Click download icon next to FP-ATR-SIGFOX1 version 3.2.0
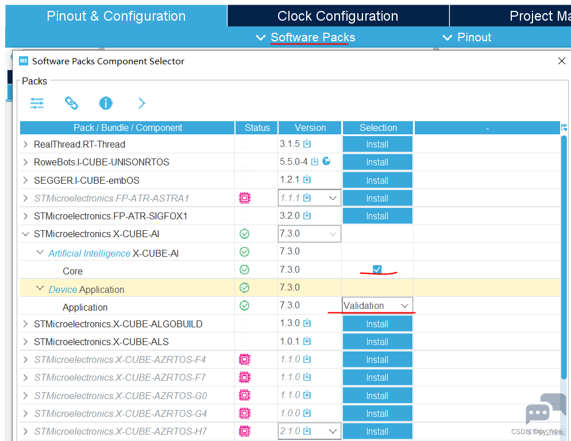Image resolution: width=571 pixels, height=441 pixels. point(307,215)
